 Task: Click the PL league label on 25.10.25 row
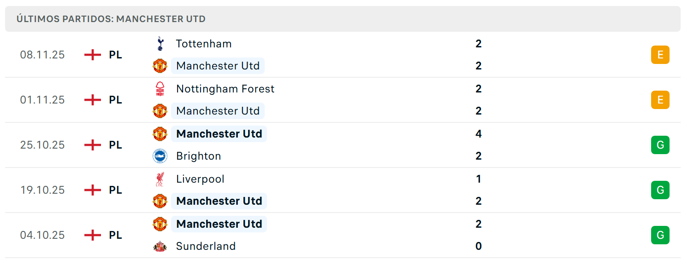coord(115,145)
